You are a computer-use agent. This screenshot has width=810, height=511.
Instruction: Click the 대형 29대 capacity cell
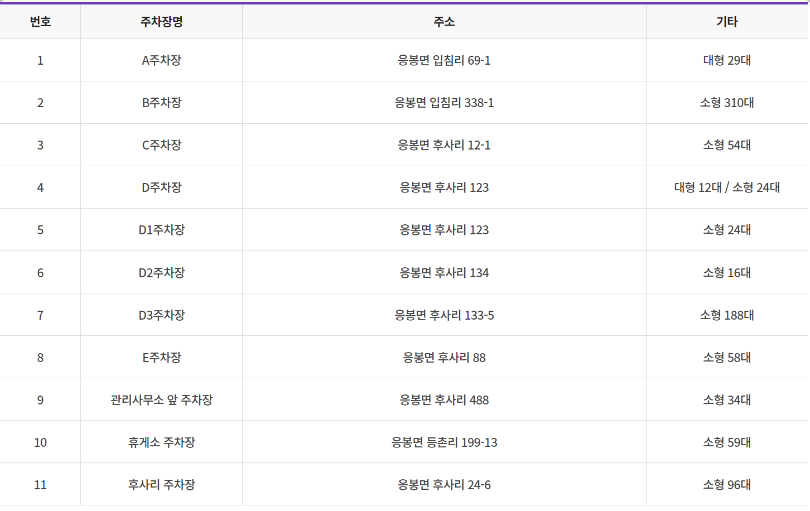tap(727, 60)
